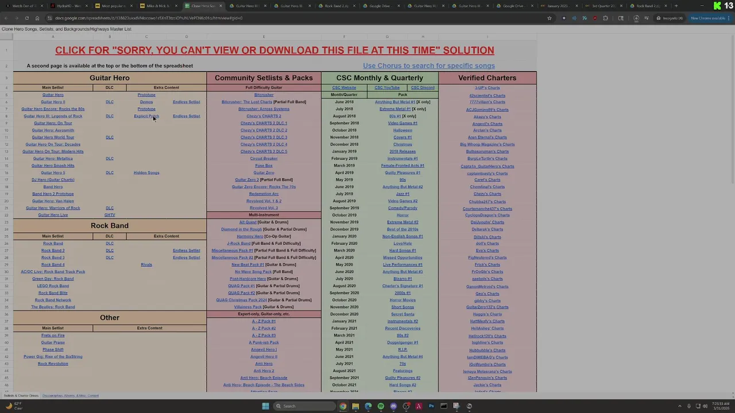Click the DLC link for Guitar Hero 5
Image resolution: width=735 pixels, height=413 pixels.
110,173
